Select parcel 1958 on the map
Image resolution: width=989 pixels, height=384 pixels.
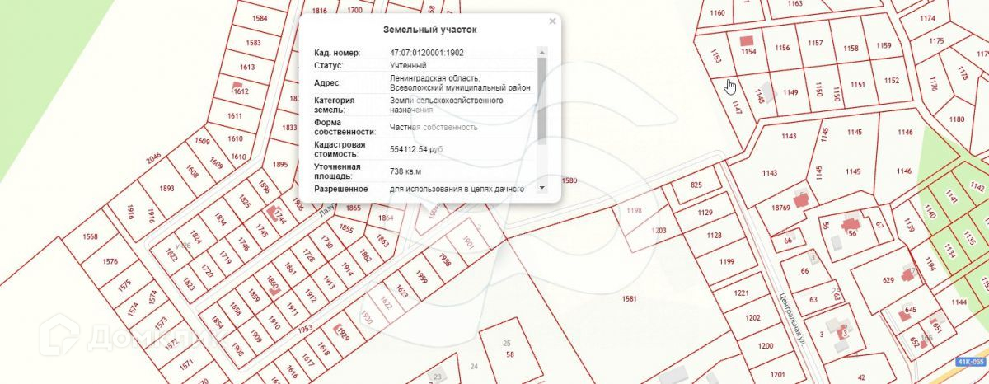[444, 260]
